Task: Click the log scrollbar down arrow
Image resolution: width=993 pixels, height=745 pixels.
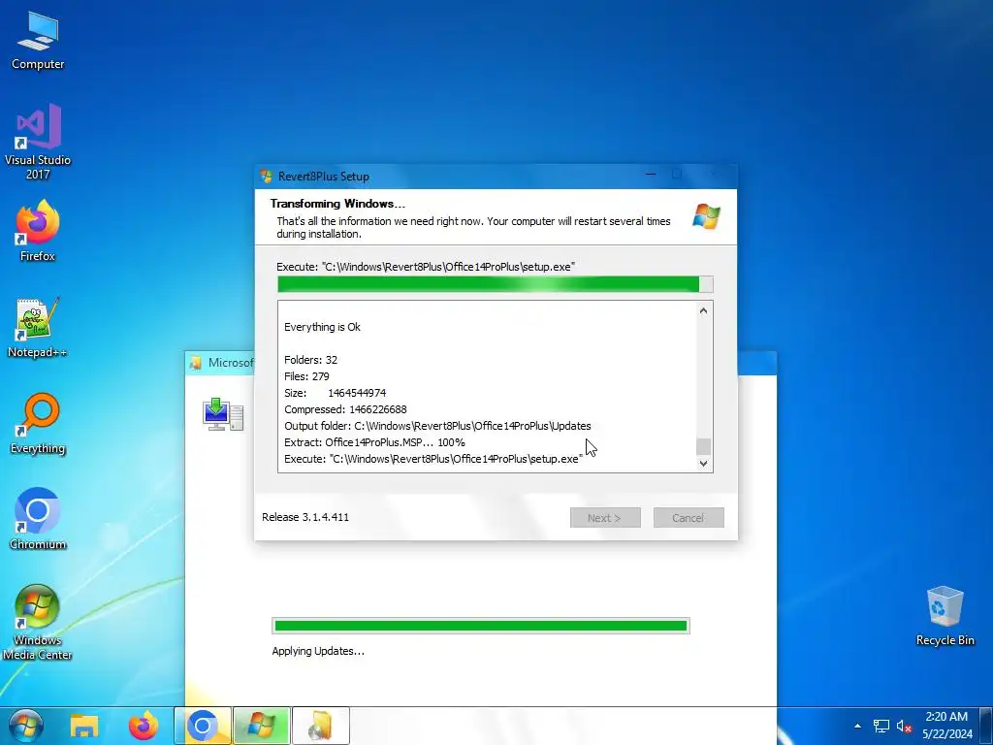Action: click(x=703, y=463)
